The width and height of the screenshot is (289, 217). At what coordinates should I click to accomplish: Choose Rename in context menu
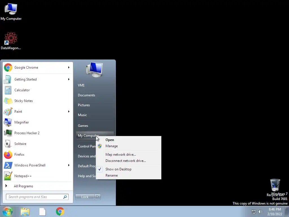pos(128,175)
